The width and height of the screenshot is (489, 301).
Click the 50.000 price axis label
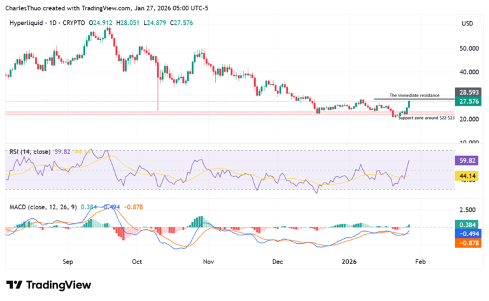pyautogui.click(x=469, y=48)
